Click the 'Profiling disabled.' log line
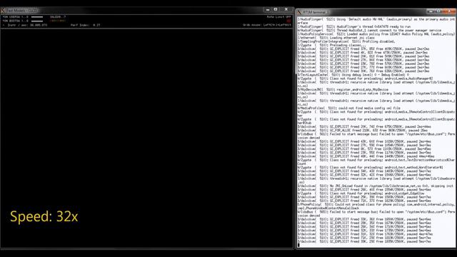This screenshot has height=257, width=457. coord(346,41)
